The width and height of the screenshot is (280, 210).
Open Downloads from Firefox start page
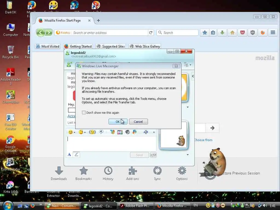[x=59, y=174]
